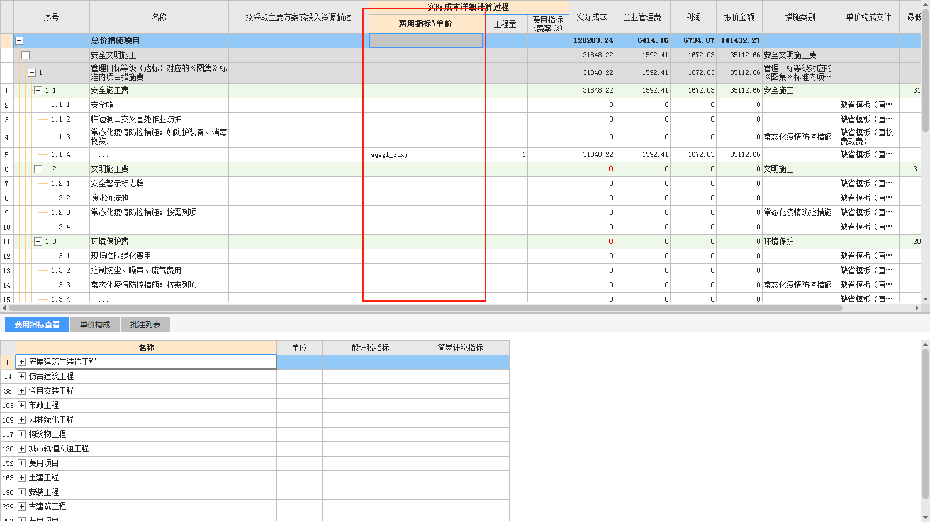Viewport: 930px width, 522px height.
Task: Collapse the 1.1 安全施工费 node
Action: pyautogui.click(x=38, y=90)
